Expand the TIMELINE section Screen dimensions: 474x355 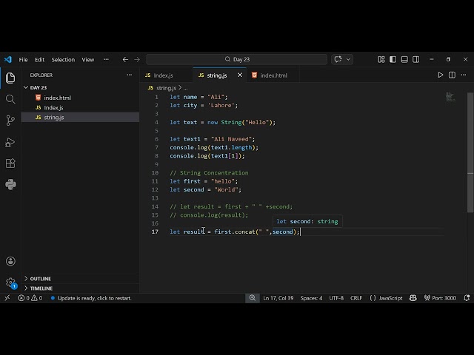tap(81, 288)
